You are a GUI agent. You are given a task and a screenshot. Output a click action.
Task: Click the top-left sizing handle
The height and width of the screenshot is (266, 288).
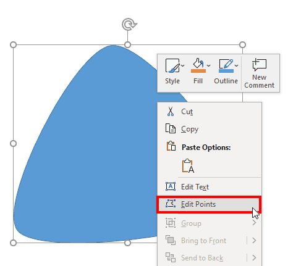pyautogui.click(x=13, y=44)
